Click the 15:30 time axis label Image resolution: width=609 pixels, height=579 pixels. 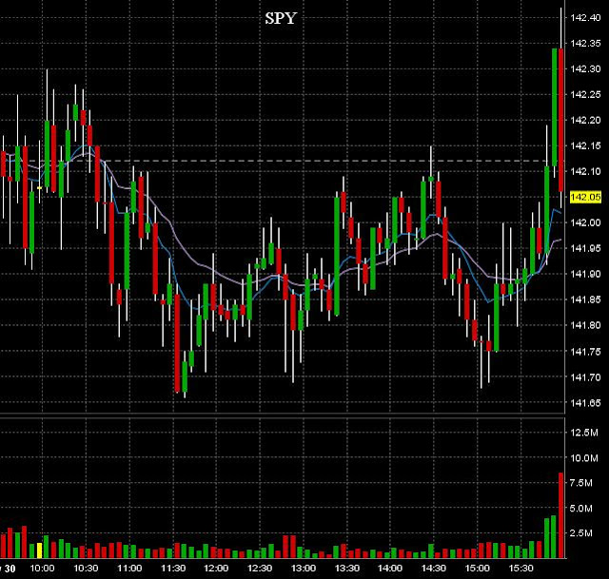click(521, 569)
